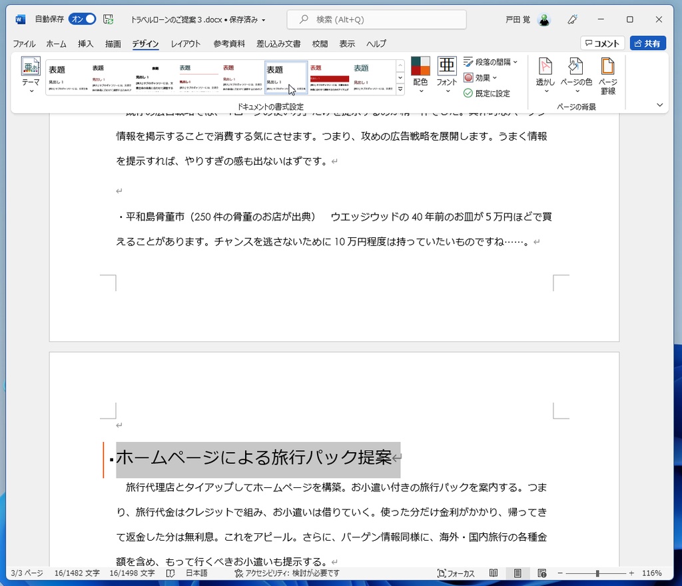Click the paragraph starting 旅行代理店とタイアップ

332,525
